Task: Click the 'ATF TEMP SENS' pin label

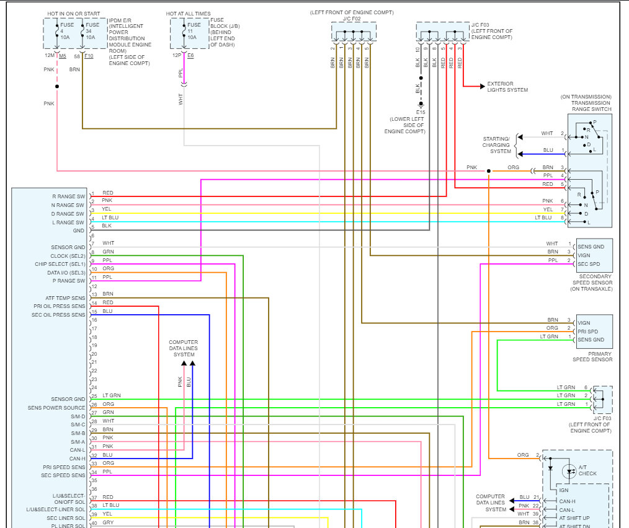Action: (x=65, y=298)
